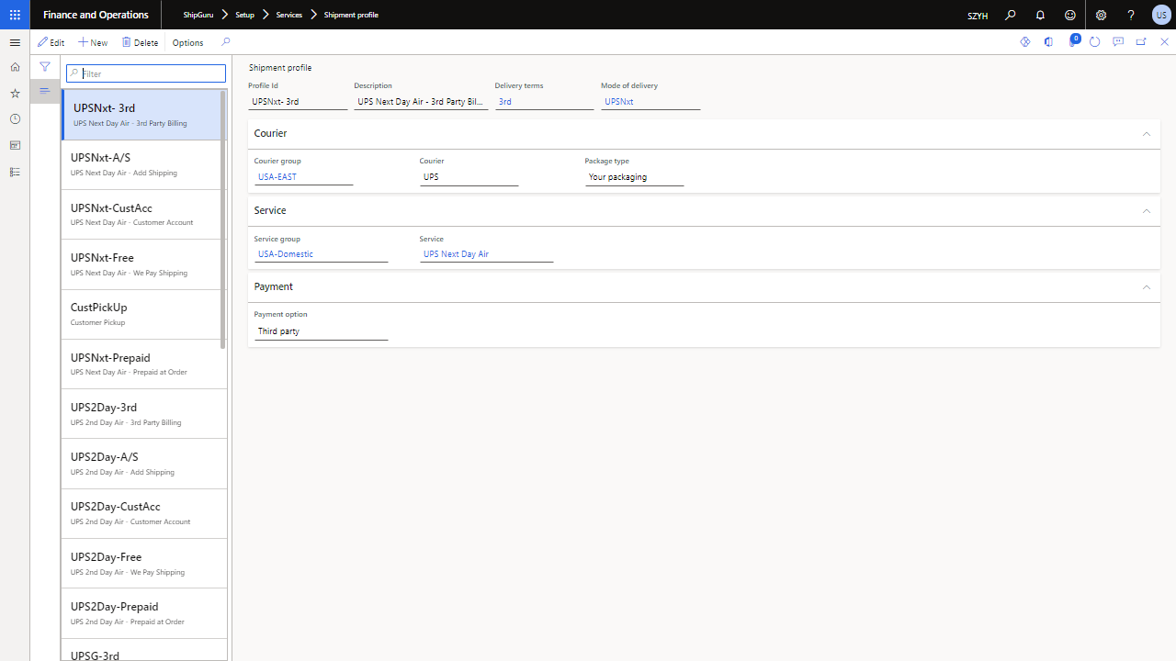The image size is (1176, 661).
Task: Open document attachments icon with badge
Action: pos(1073,41)
